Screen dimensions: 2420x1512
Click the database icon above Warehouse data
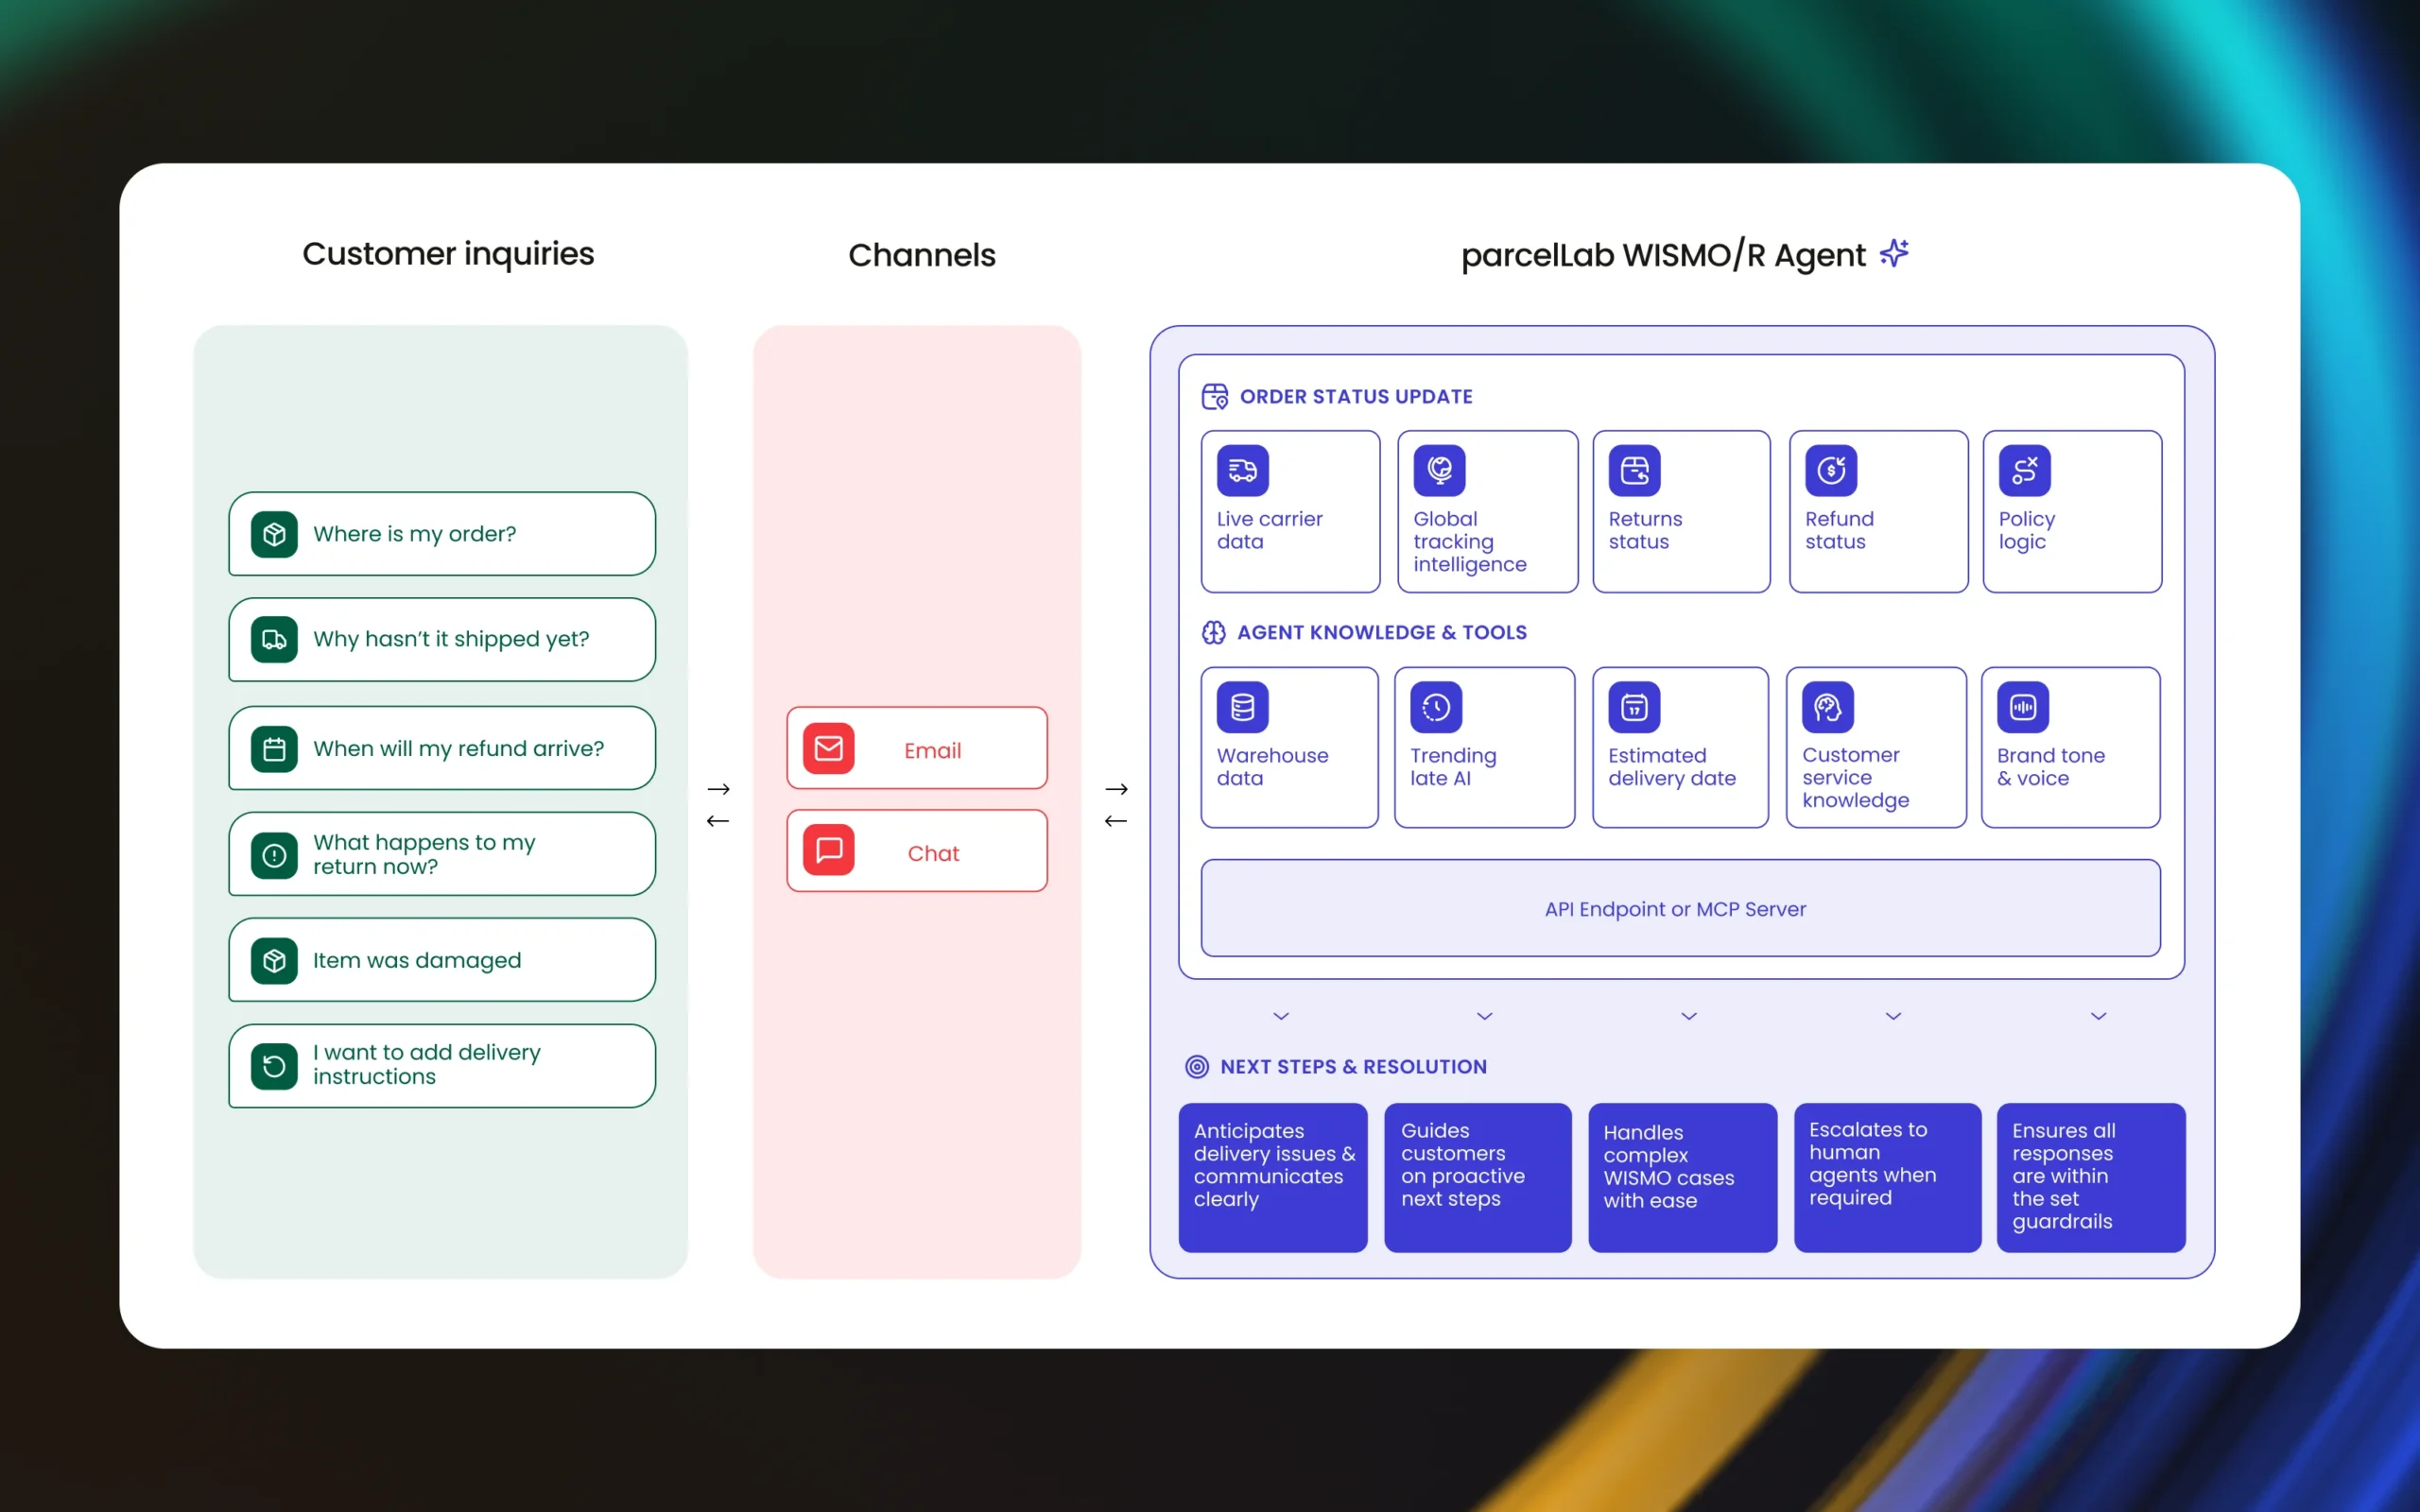point(1243,707)
